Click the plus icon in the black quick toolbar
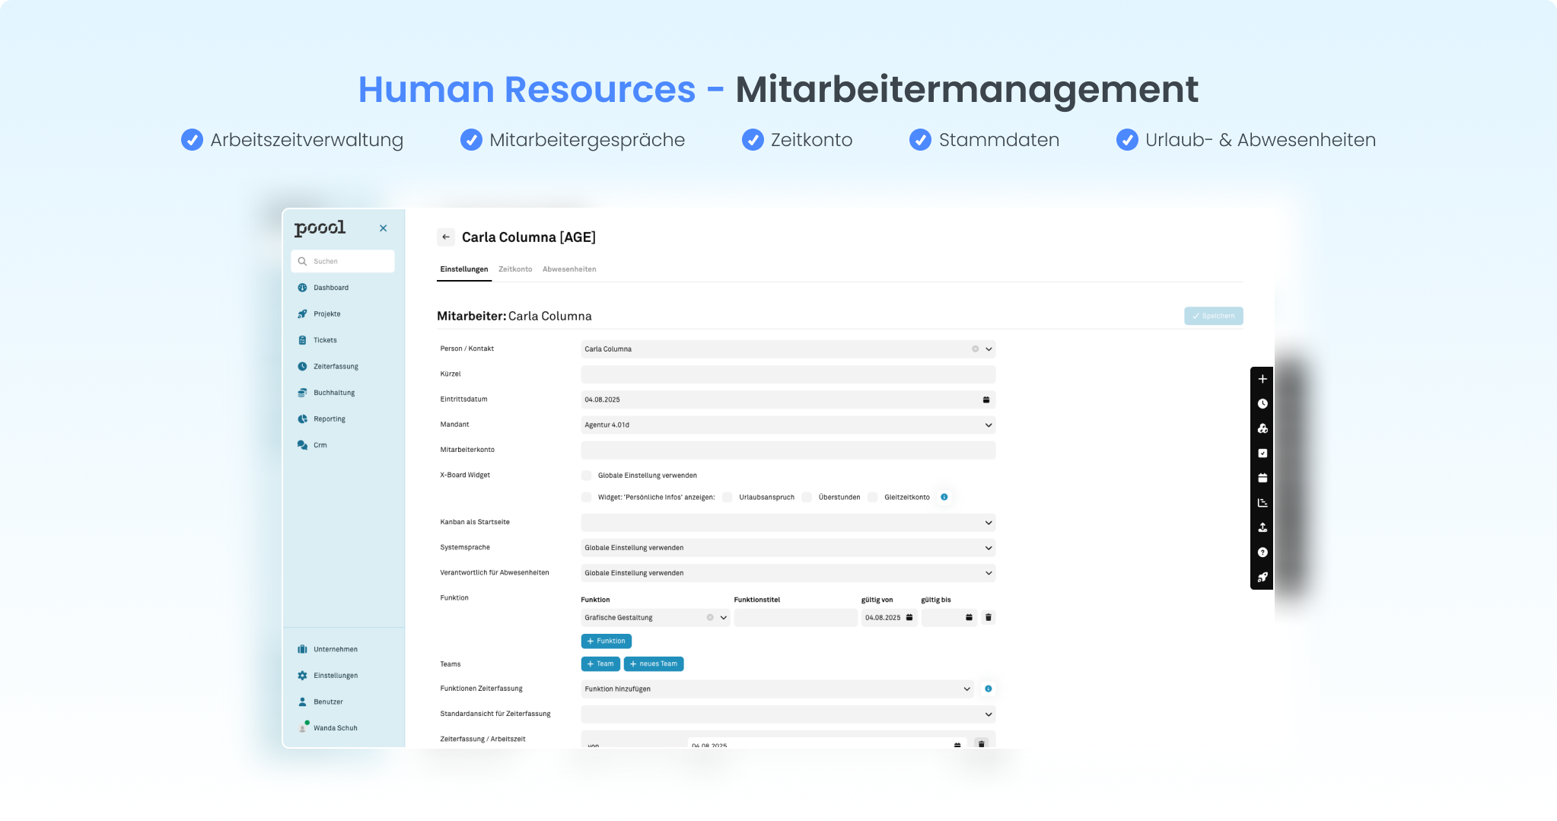1557x821 pixels. [1262, 379]
